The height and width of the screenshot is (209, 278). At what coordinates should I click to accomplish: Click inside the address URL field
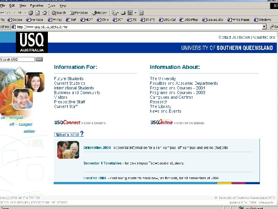(137, 27)
